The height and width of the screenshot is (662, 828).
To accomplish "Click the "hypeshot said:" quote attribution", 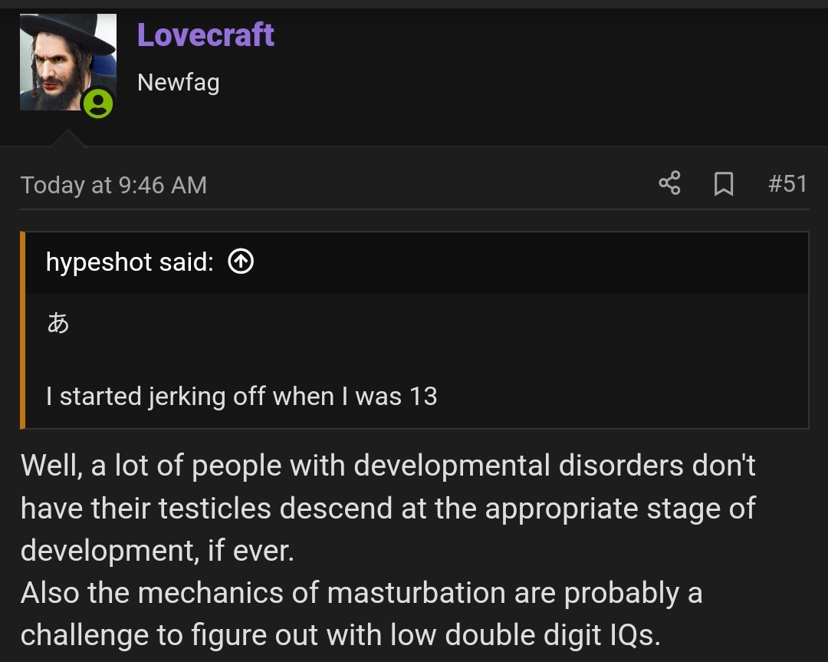I will tap(130, 262).
